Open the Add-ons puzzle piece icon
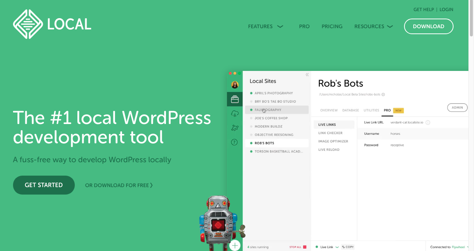Screen dimensions: 474x251 click(x=235, y=128)
